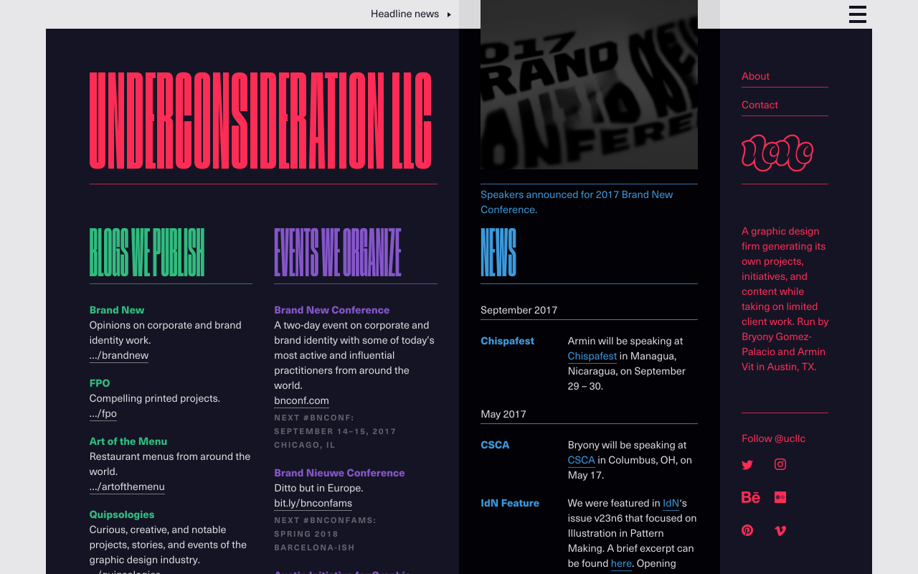Click the IdN link in news text
The width and height of the screenshot is (918, 574).
[671, 503]
